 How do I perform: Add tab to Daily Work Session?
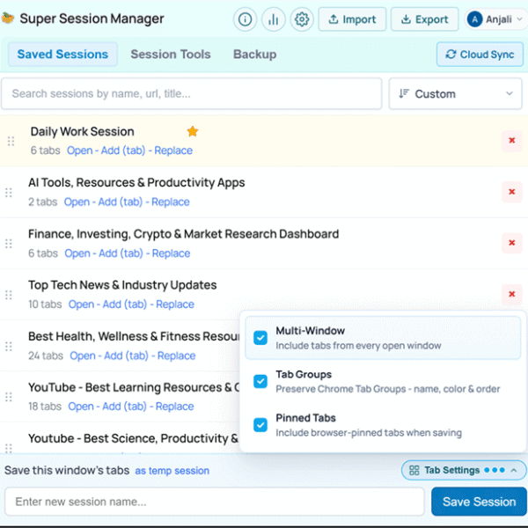[123, 150]
